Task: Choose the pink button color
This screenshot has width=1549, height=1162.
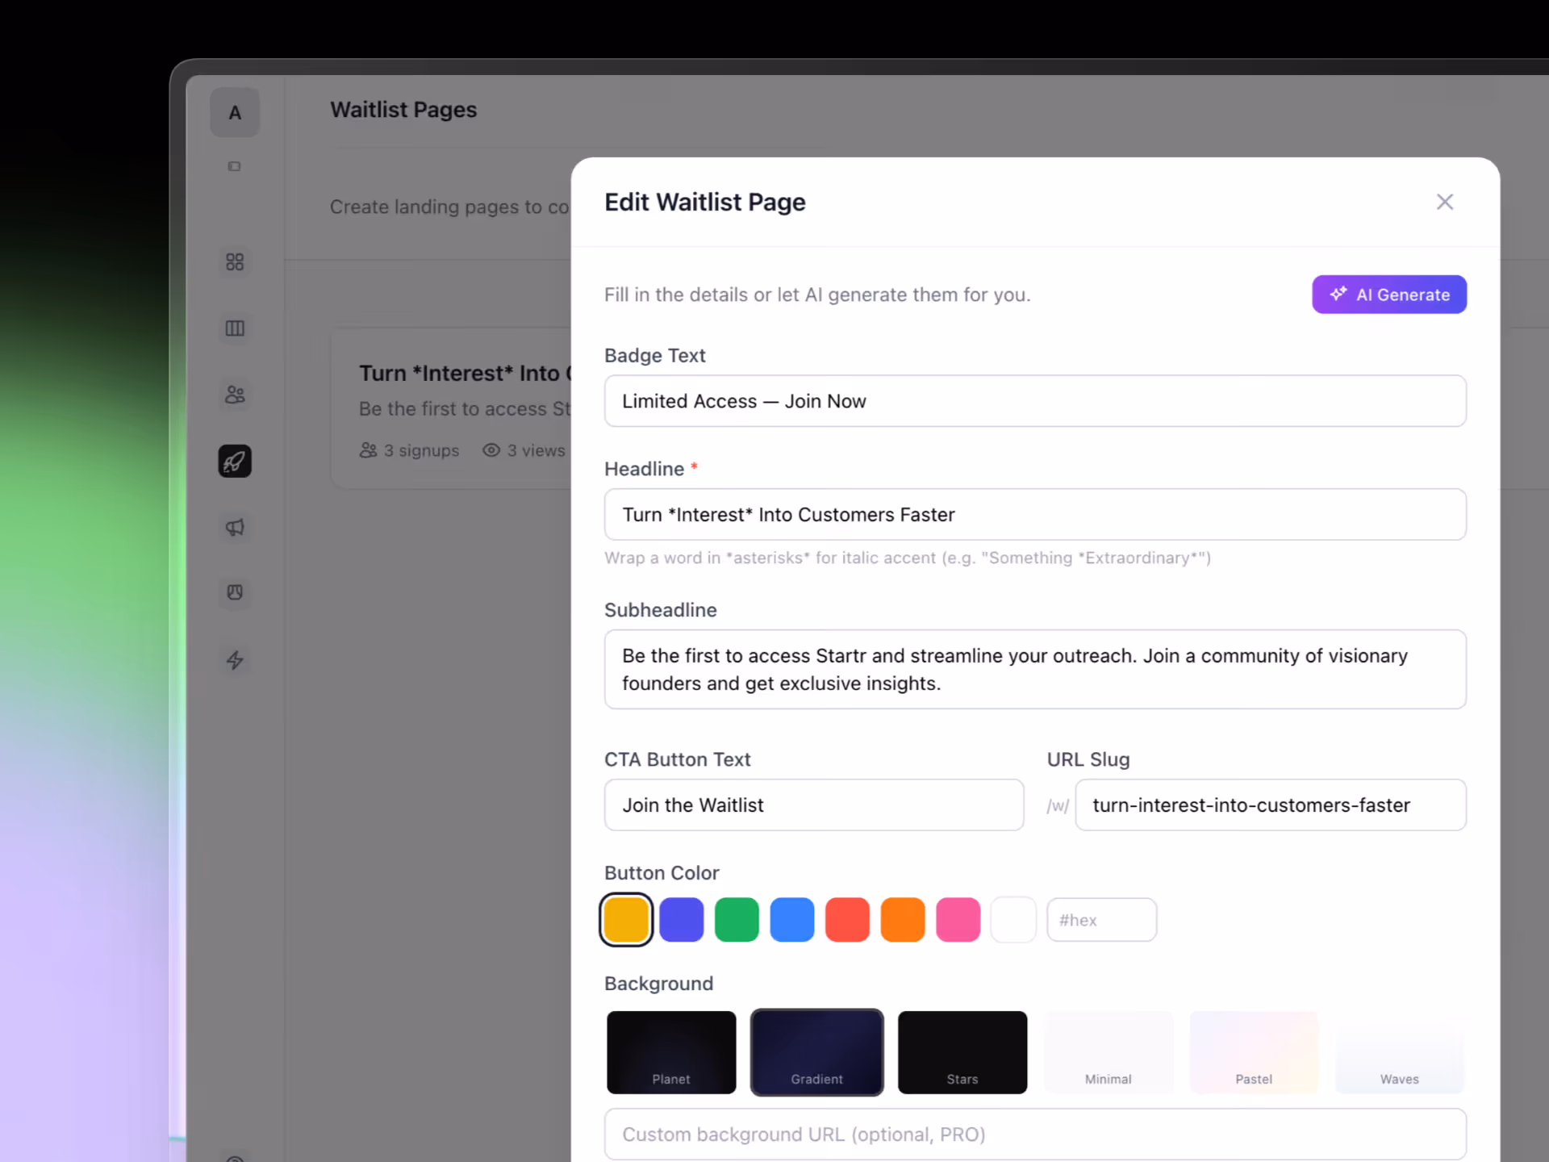Action: (x=958, y=919)
